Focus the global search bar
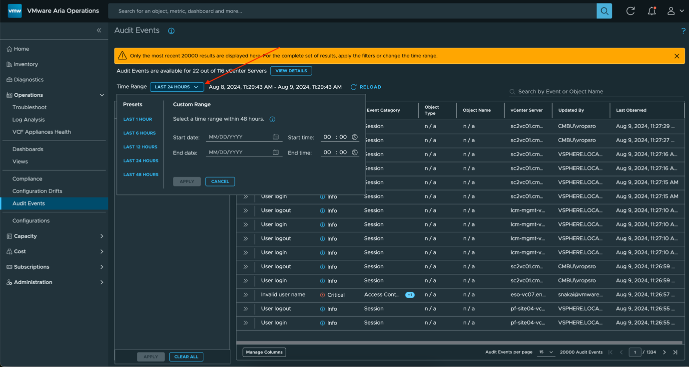 point(352,11)
